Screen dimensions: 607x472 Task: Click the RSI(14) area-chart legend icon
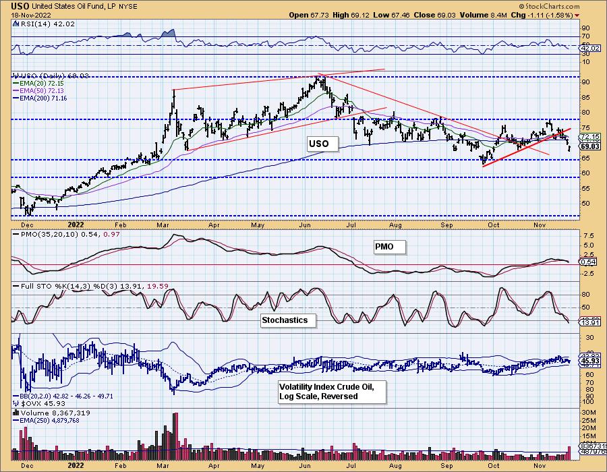16,24
